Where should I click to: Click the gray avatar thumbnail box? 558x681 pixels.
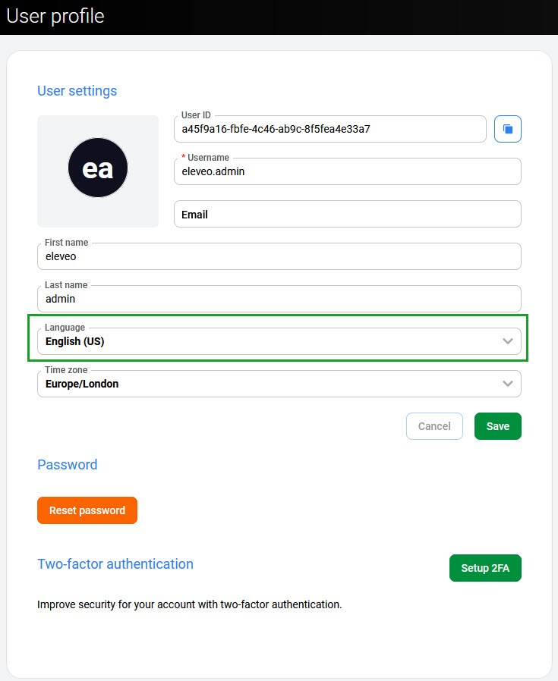(x=52, y=212)
